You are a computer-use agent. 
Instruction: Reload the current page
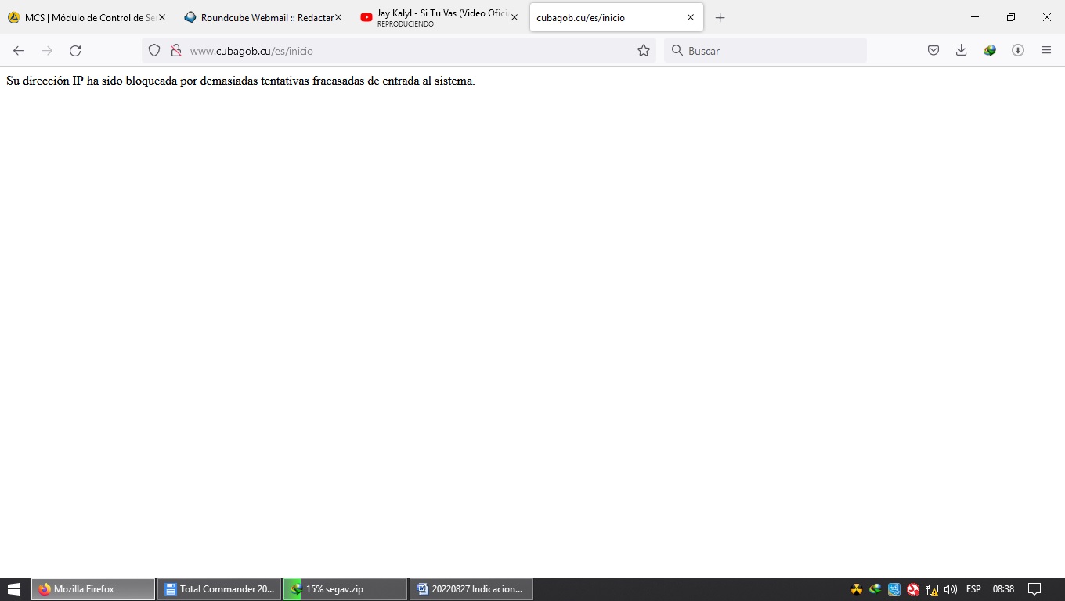click(x=75, y=51)
